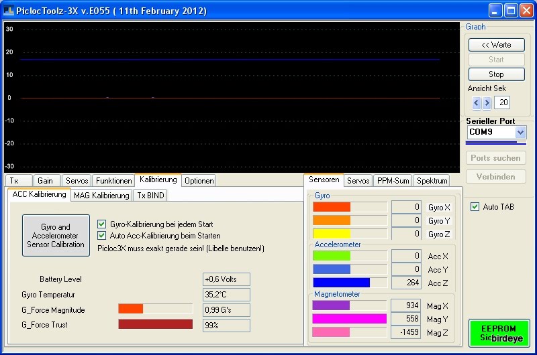The image size is (537, 355).
Task: Disable Auto Acc-Kalibrierung beim Starten
Action: tap(102, 236)
